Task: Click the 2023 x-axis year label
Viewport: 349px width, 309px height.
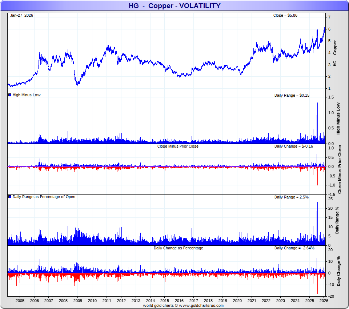Action: [280, 301]
